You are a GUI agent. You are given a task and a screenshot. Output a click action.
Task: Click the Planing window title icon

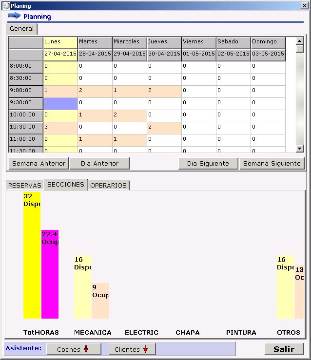(x=6, y=5)
